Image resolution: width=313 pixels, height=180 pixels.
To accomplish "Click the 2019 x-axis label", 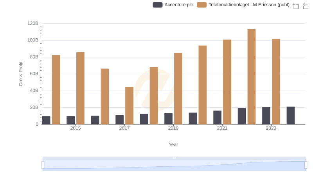I will tap(173, 128).
